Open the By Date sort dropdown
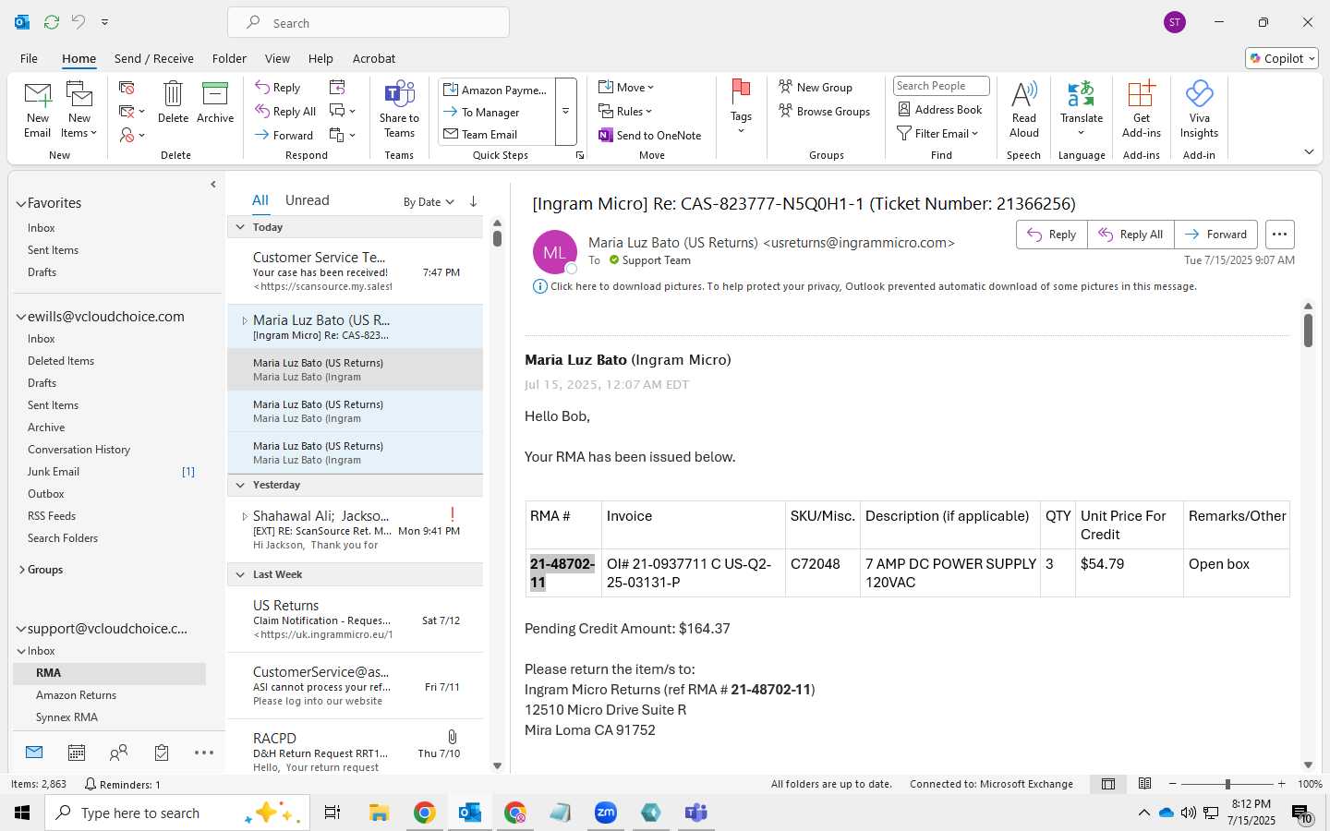This screenshot has width=1330, height=831. (x=429, y=201)
